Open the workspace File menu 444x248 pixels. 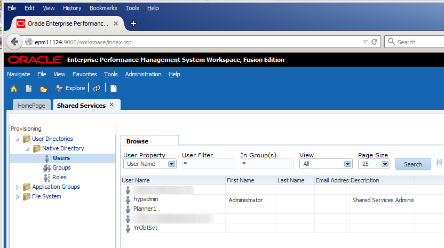click(42, 74)
